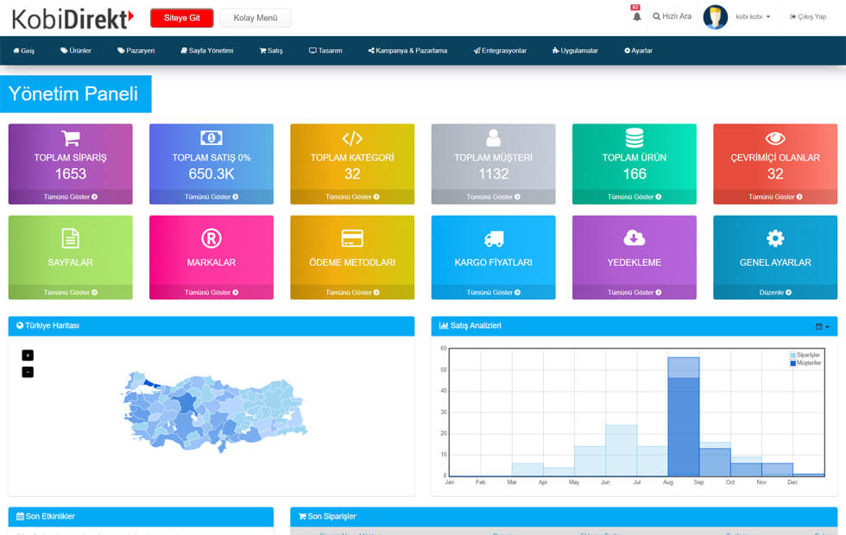Click the registered trademark icon on Markalar

coord(211,238)
